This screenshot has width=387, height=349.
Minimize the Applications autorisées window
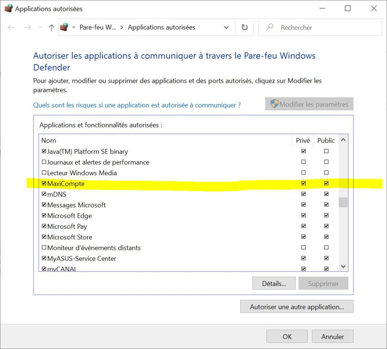(x=322, y=8)
